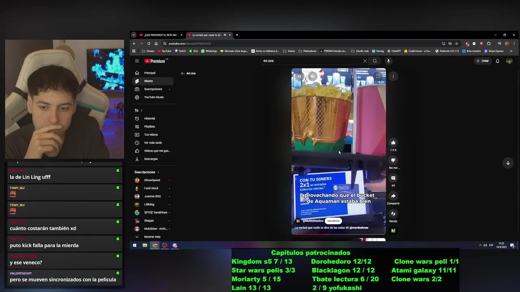The image size is (520, 292).
Task: Open Chrome tab search dropdown
Action: [134, 35]
